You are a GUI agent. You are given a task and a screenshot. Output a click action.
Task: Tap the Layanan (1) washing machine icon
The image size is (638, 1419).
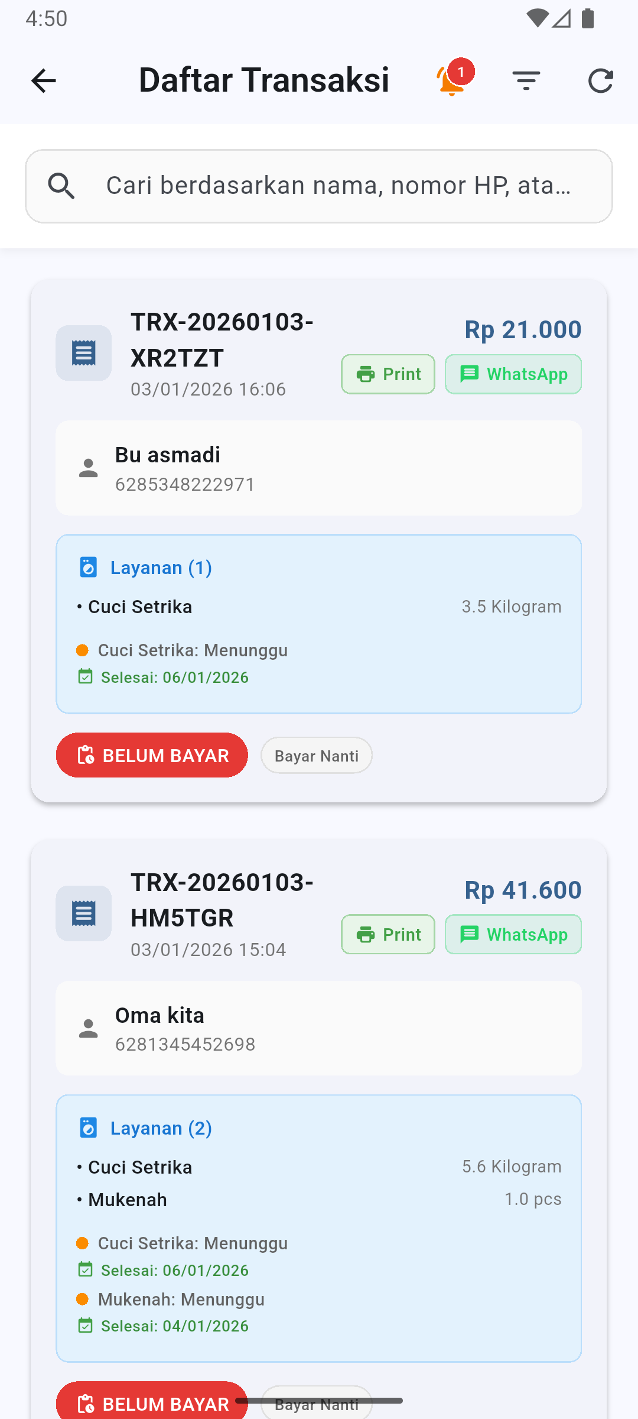88,567
